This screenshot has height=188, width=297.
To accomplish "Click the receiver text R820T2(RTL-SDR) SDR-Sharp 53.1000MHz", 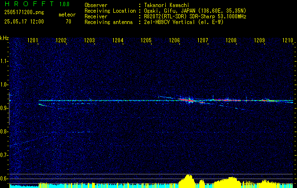I will 195,16.
